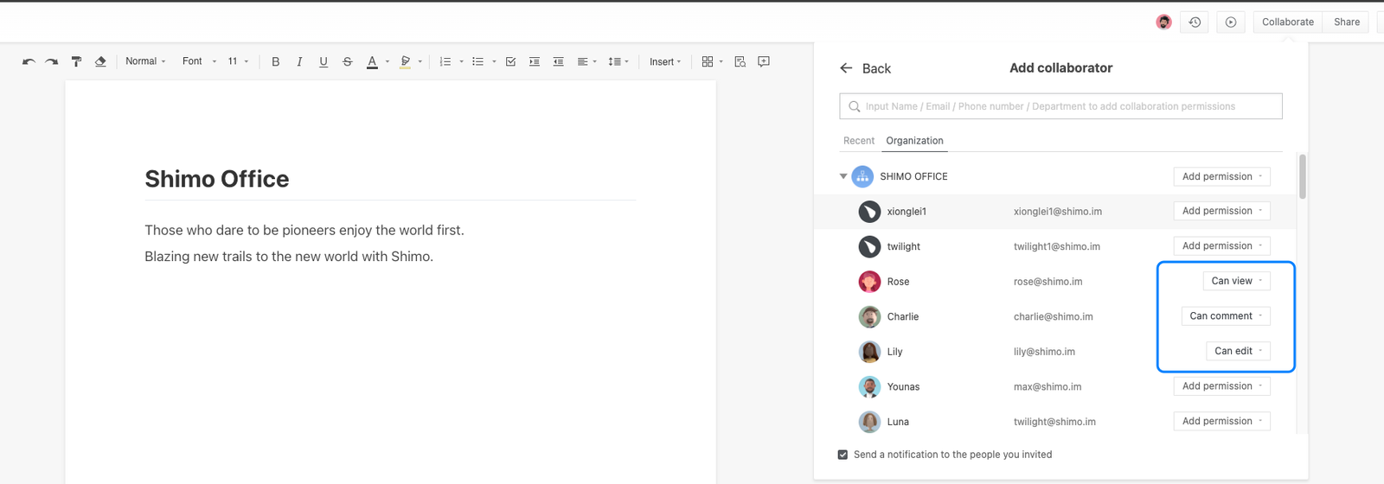This screenshot has width=1384, height=484.
Task: Open Add permission dropdown for twilight
Action: [x=1221, y=246]
